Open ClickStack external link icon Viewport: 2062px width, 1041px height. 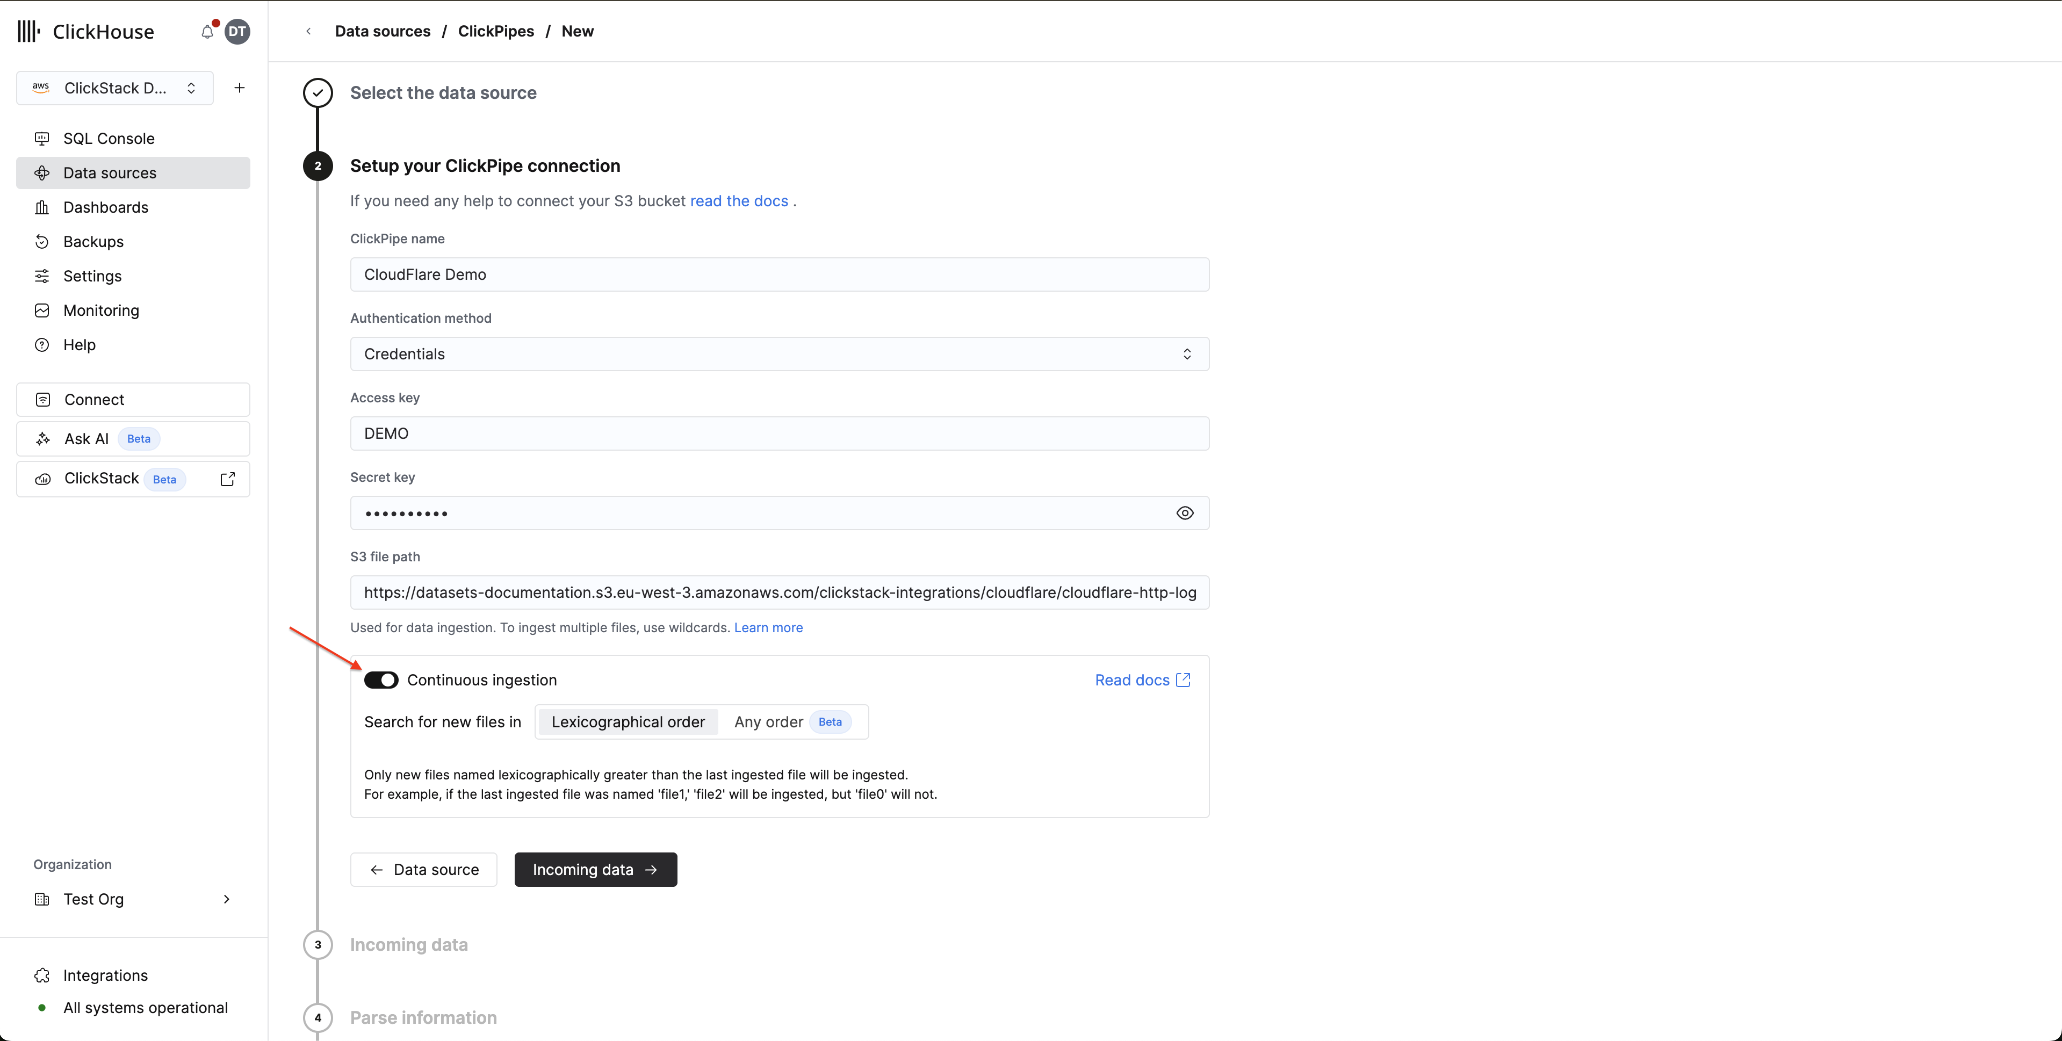click(x=227, y=479)
